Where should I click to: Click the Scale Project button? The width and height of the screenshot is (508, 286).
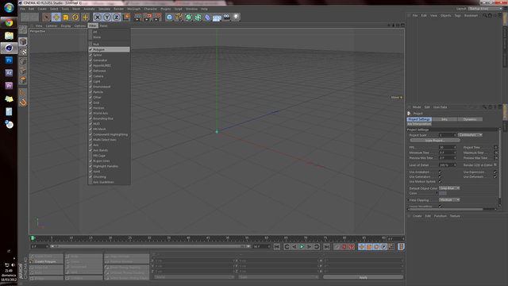tap(435, 141)
